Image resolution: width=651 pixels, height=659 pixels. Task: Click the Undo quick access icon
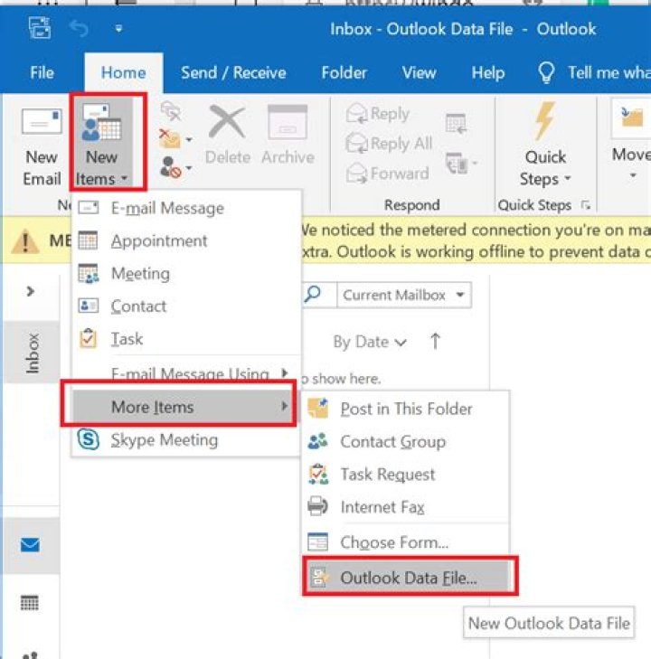(x=79, y=29)
